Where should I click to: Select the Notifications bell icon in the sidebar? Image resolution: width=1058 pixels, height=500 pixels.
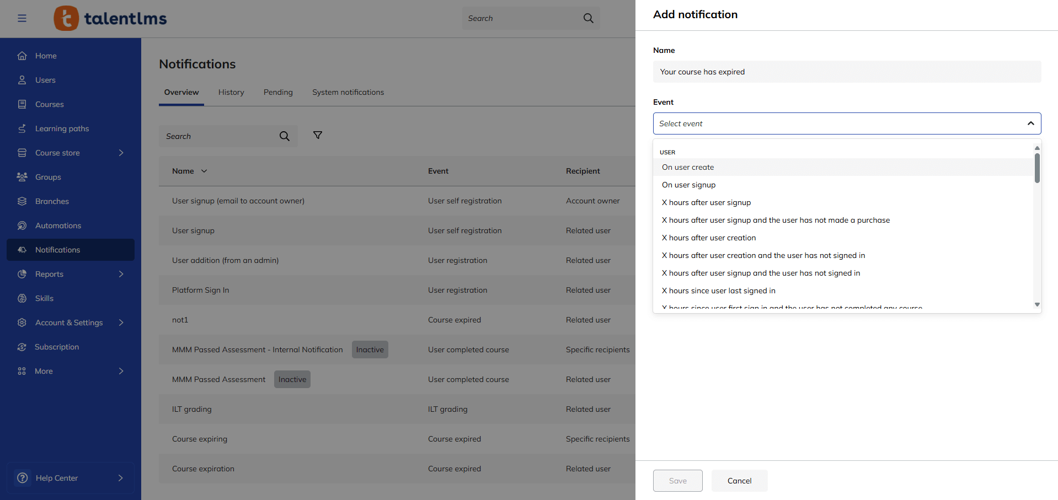pyautogui.click(x=22, y=249)
